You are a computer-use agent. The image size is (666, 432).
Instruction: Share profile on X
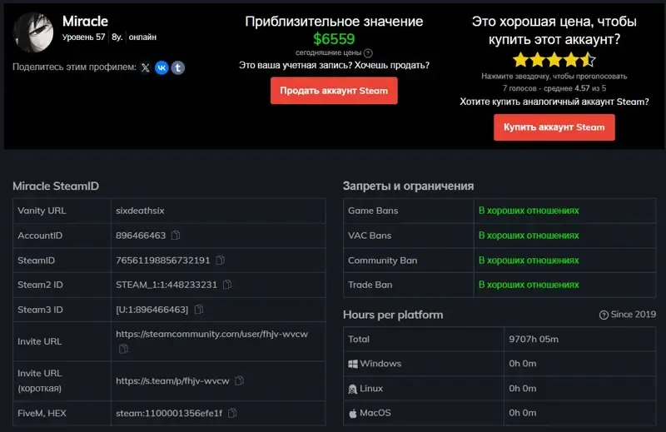[145, 67]
